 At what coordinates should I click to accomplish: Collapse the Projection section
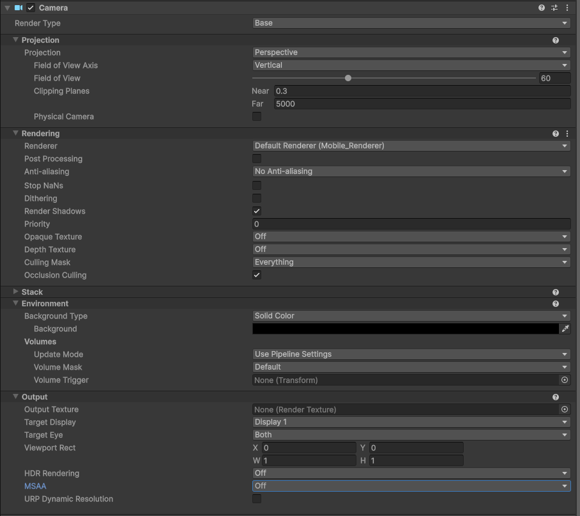click(x=15, y=40)
